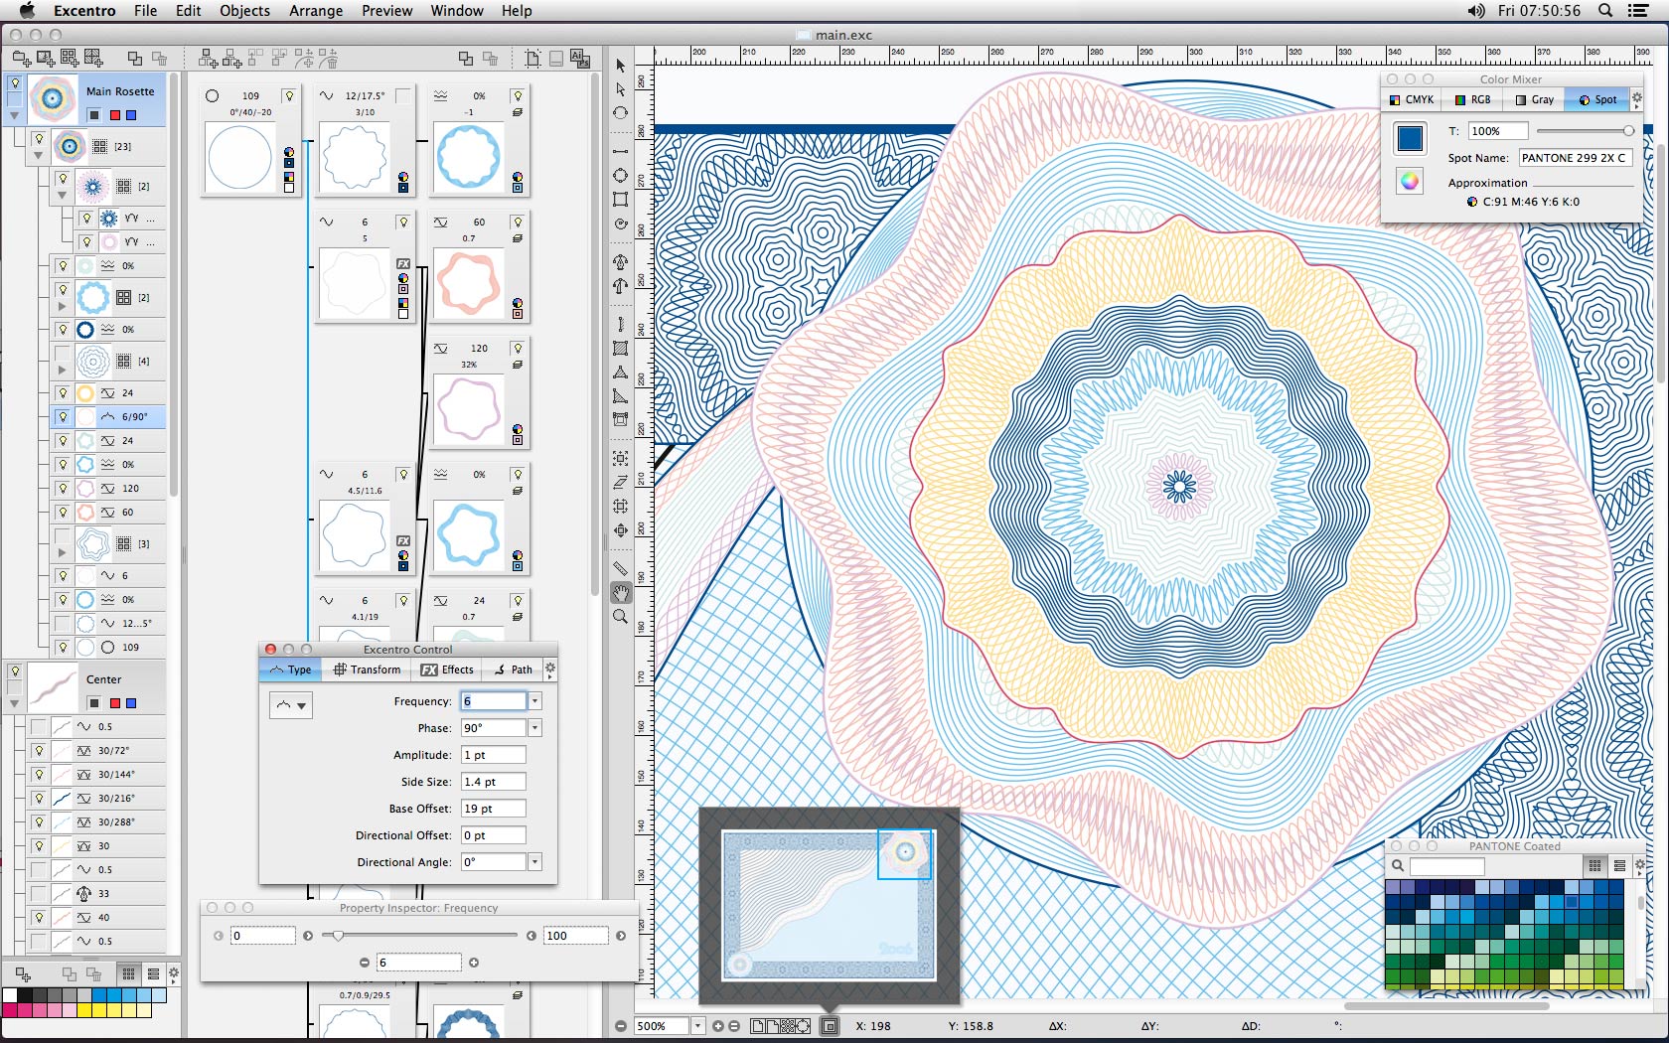Click the Spot Name field PANTONE 299 2X C
Image resolution: width=1669 pixels, height=1043 pixels.
(1576, 158)
